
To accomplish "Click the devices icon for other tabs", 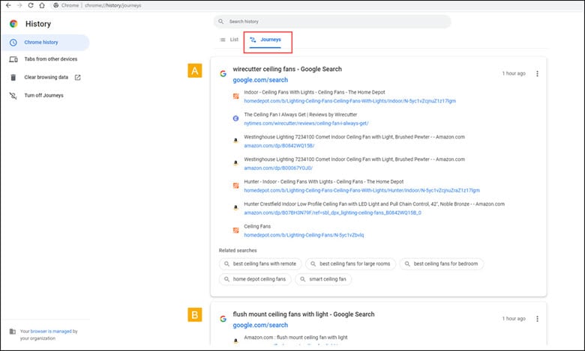I will click(13, 59).
